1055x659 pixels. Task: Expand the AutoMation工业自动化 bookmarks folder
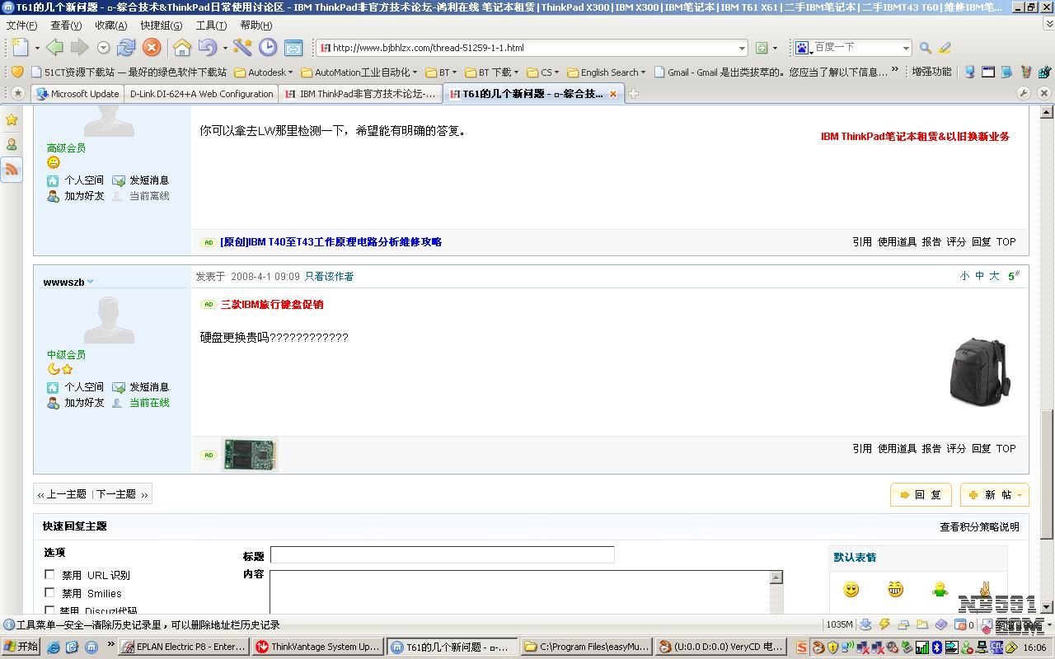pos(359,72)
